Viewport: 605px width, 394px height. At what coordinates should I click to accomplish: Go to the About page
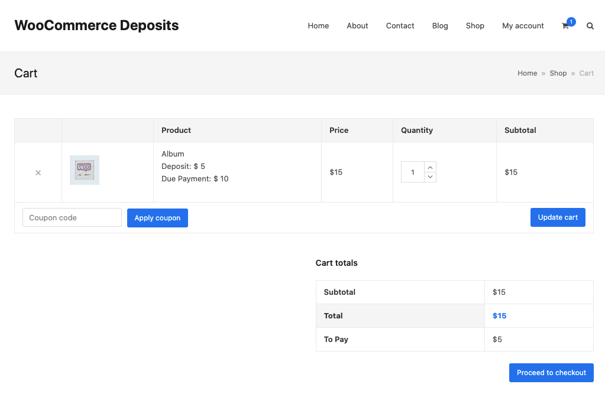[357, 26]
